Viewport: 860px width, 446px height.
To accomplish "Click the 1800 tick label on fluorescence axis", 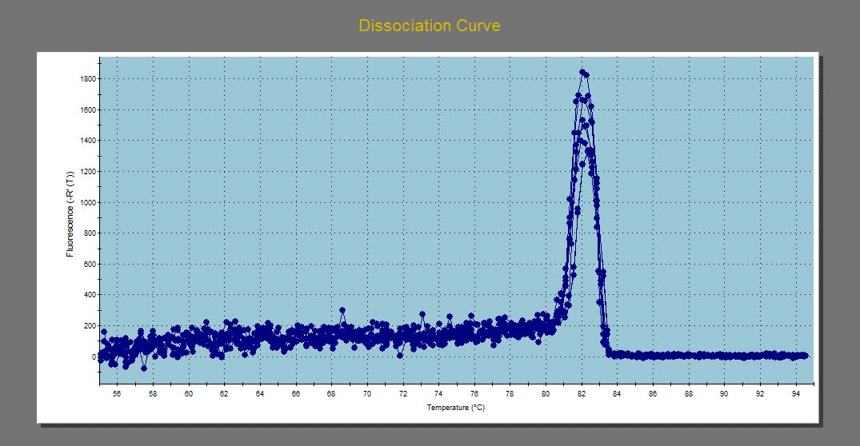I will point(86,79).
